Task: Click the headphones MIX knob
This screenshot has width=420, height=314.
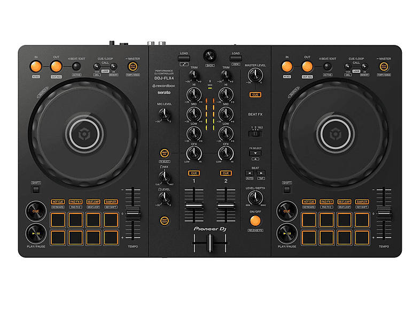Action: [x=165, y=177]
